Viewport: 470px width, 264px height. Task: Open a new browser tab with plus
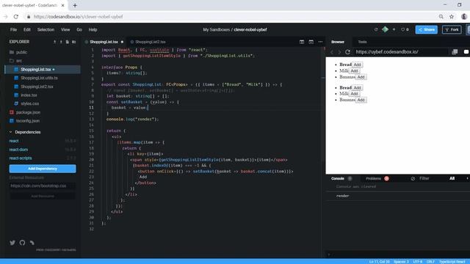point(75,5)
